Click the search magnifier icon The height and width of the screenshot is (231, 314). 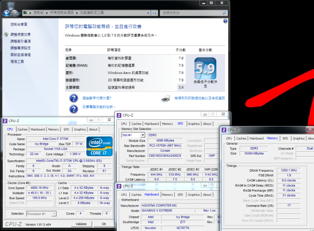224,13
